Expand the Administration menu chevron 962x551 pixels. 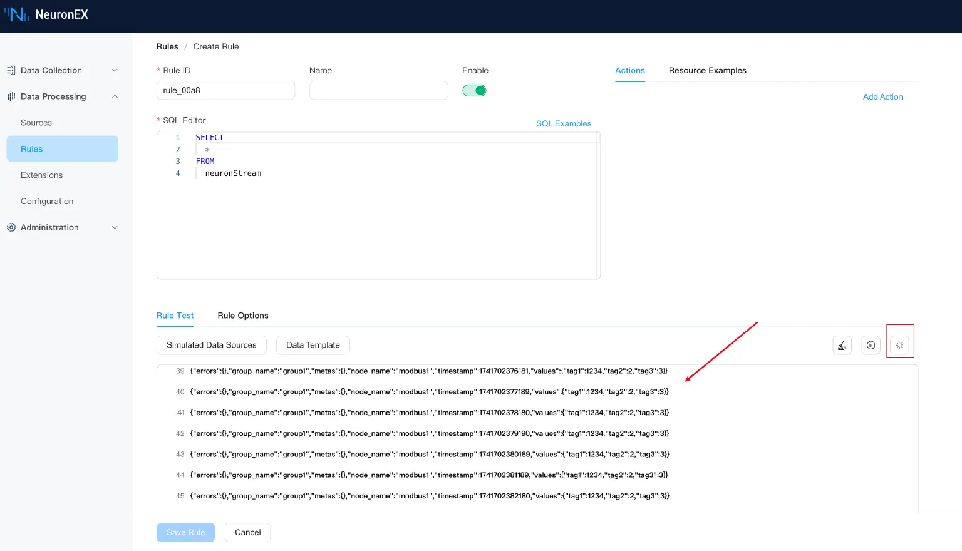tap(115, 227)
